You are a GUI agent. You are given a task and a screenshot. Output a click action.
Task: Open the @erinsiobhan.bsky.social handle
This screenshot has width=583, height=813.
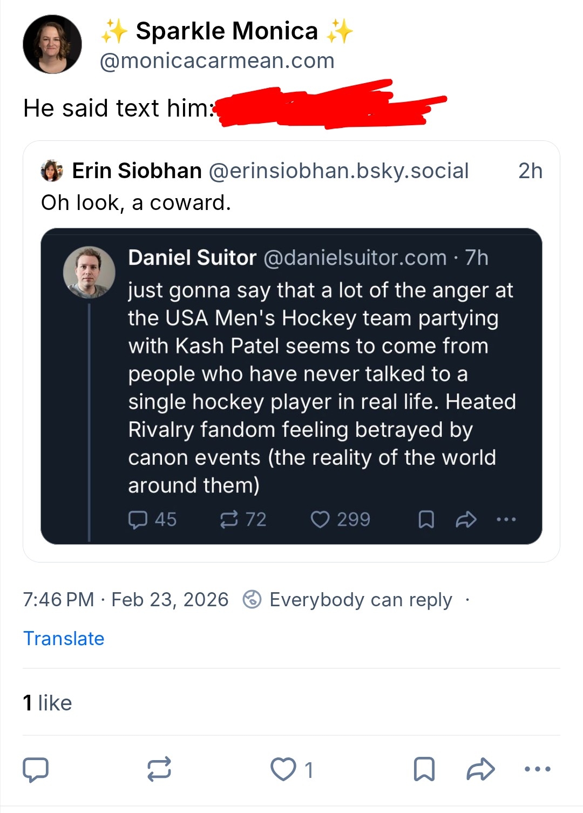pyautogui.click(x=338, y=171)
